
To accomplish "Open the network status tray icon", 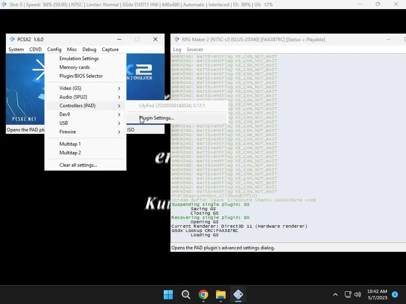I will coord(348,294).
